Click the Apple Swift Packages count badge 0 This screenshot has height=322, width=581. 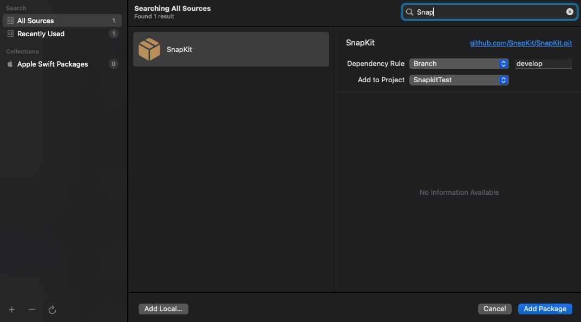pos(113,64)
